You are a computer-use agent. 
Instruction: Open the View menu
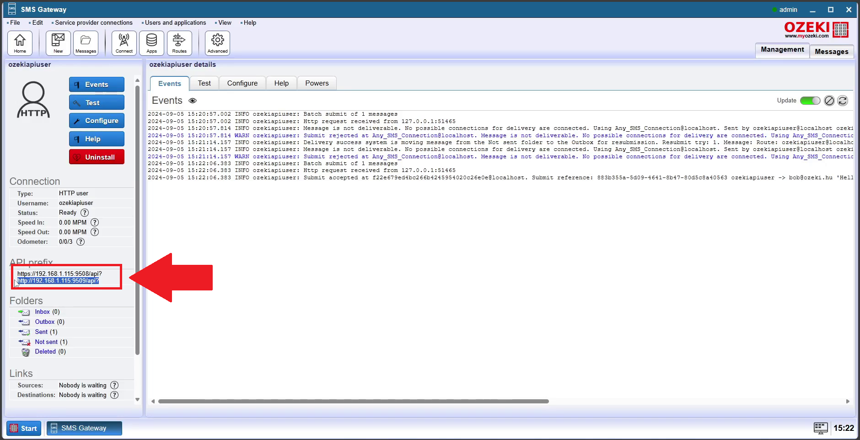click(225, 22)
